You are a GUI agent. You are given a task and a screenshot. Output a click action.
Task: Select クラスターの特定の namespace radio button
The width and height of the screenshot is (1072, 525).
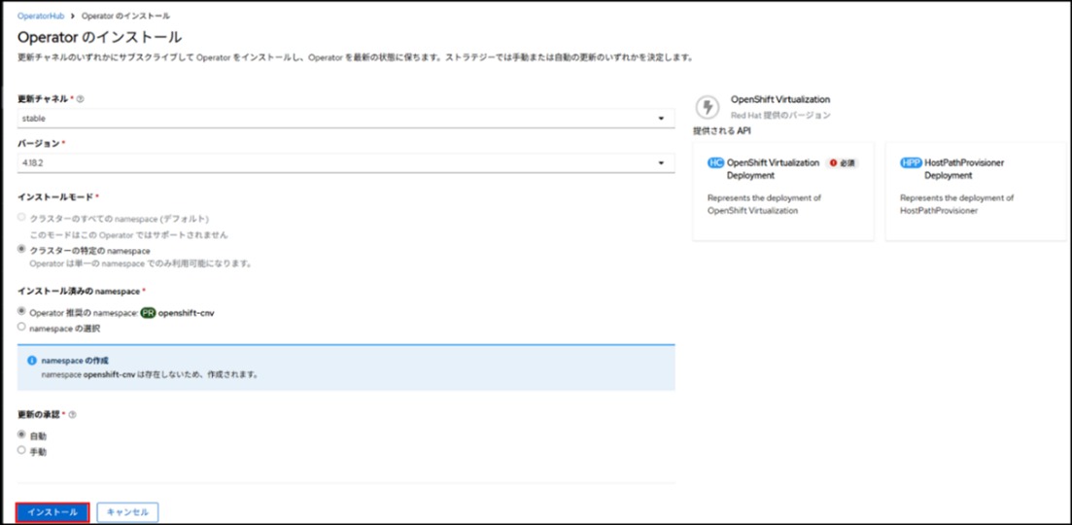(22, 250)
